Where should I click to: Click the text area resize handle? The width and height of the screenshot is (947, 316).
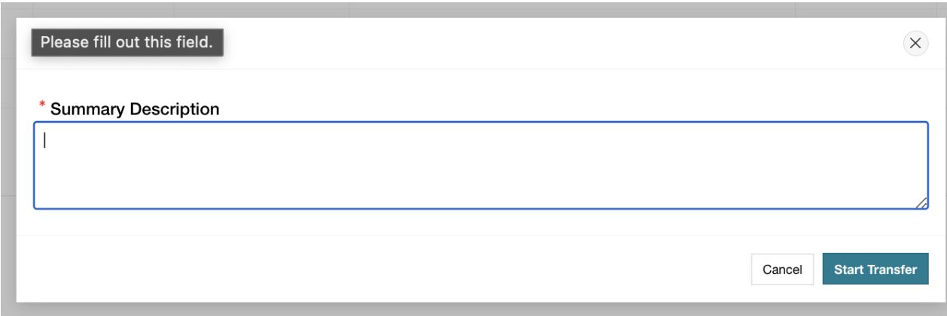coord(921,202)
